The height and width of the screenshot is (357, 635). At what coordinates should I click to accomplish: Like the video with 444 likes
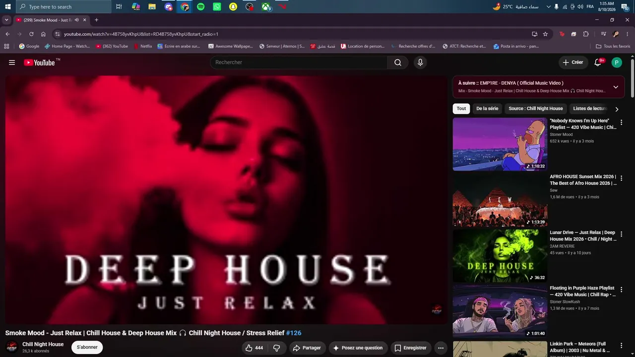pos(254,348)
